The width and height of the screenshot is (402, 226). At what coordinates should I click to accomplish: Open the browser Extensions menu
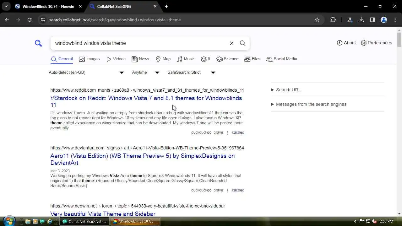333,20
